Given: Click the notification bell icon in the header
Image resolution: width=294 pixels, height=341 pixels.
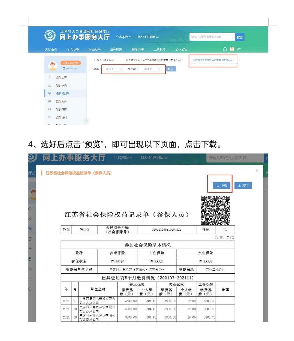Looking at the screenshot, I should (x=225, y=49).
